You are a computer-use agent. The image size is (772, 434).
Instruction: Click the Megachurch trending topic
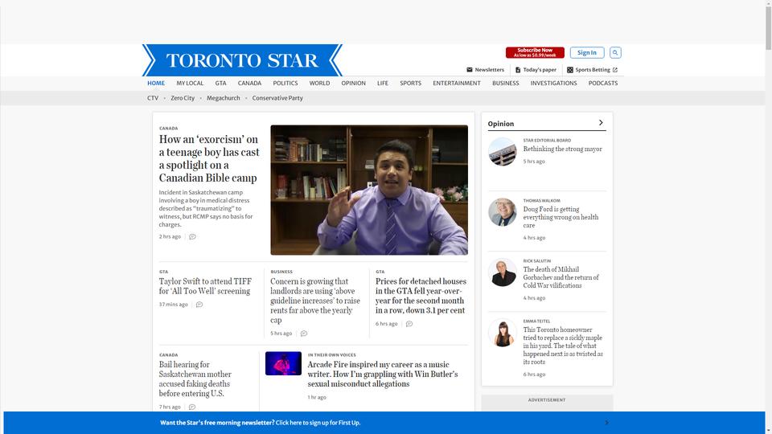[224, 98]
